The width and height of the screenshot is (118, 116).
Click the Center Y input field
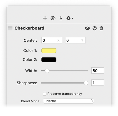tap(75, 40)
